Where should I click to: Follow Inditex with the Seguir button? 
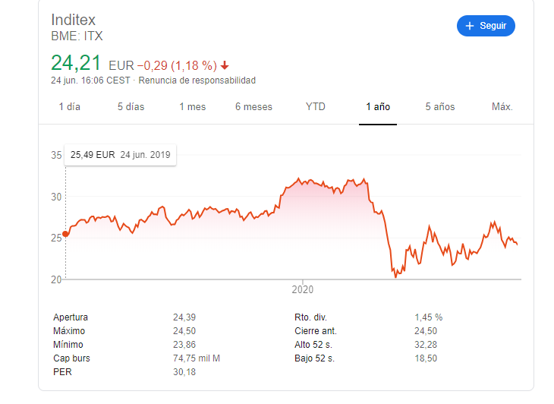(x=486, y=26)
